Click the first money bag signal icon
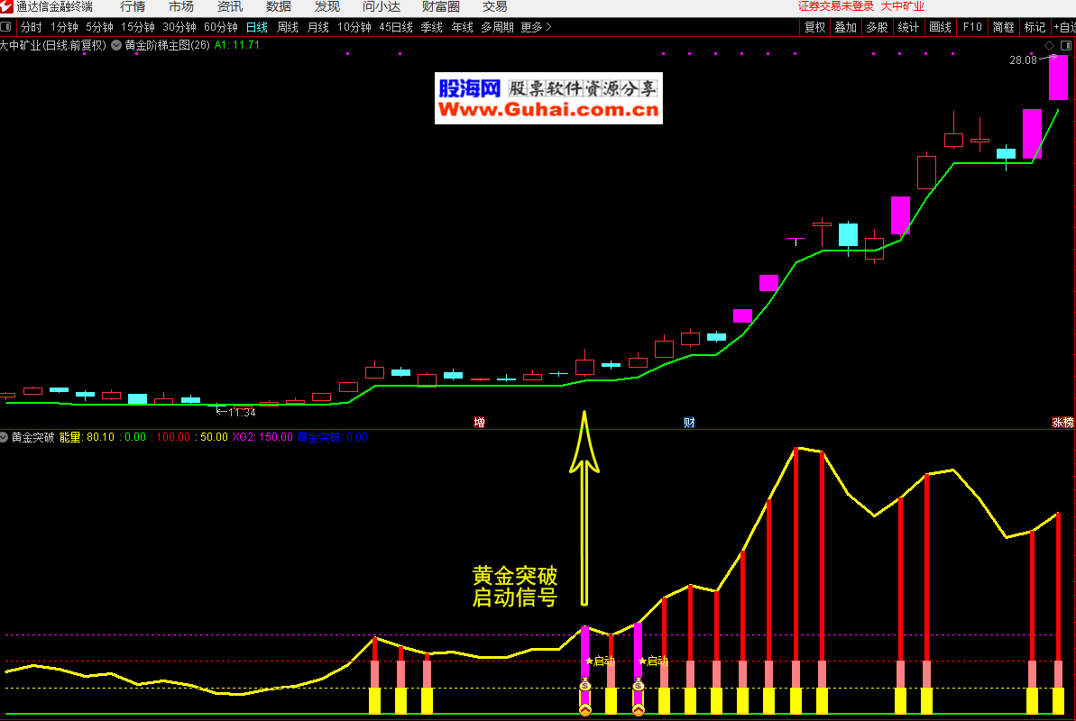The image size is (1076, 721). [x=584, y=686]
